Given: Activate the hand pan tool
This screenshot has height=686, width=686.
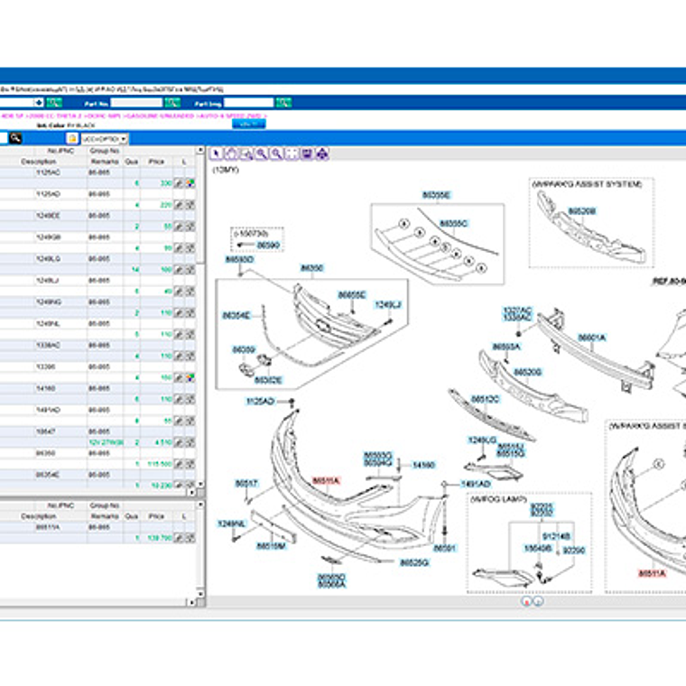Looking at the screenshot, I should click(x=231, y=153).
